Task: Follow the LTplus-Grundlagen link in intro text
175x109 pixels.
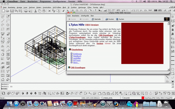Action: pyautogui.click(x=77, y=37)
